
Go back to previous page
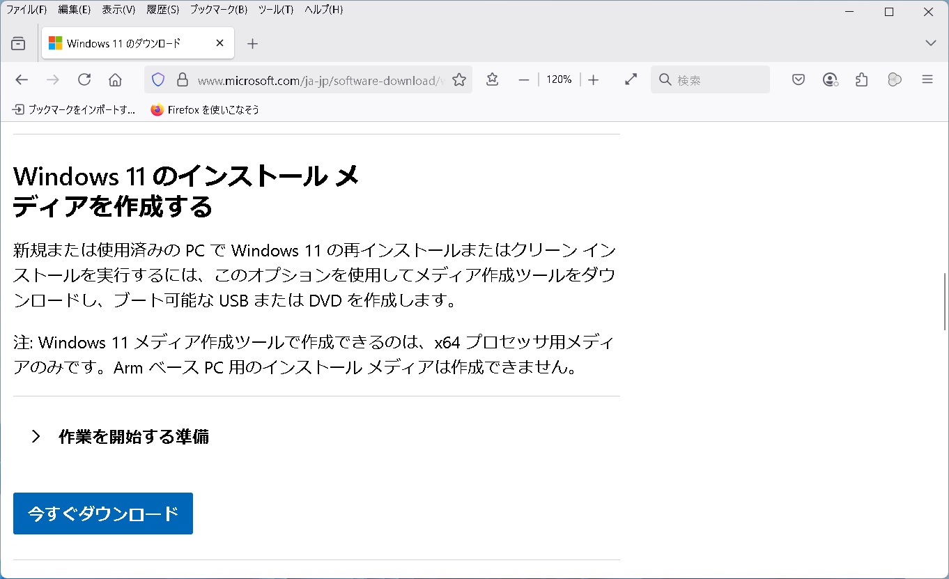22,79
